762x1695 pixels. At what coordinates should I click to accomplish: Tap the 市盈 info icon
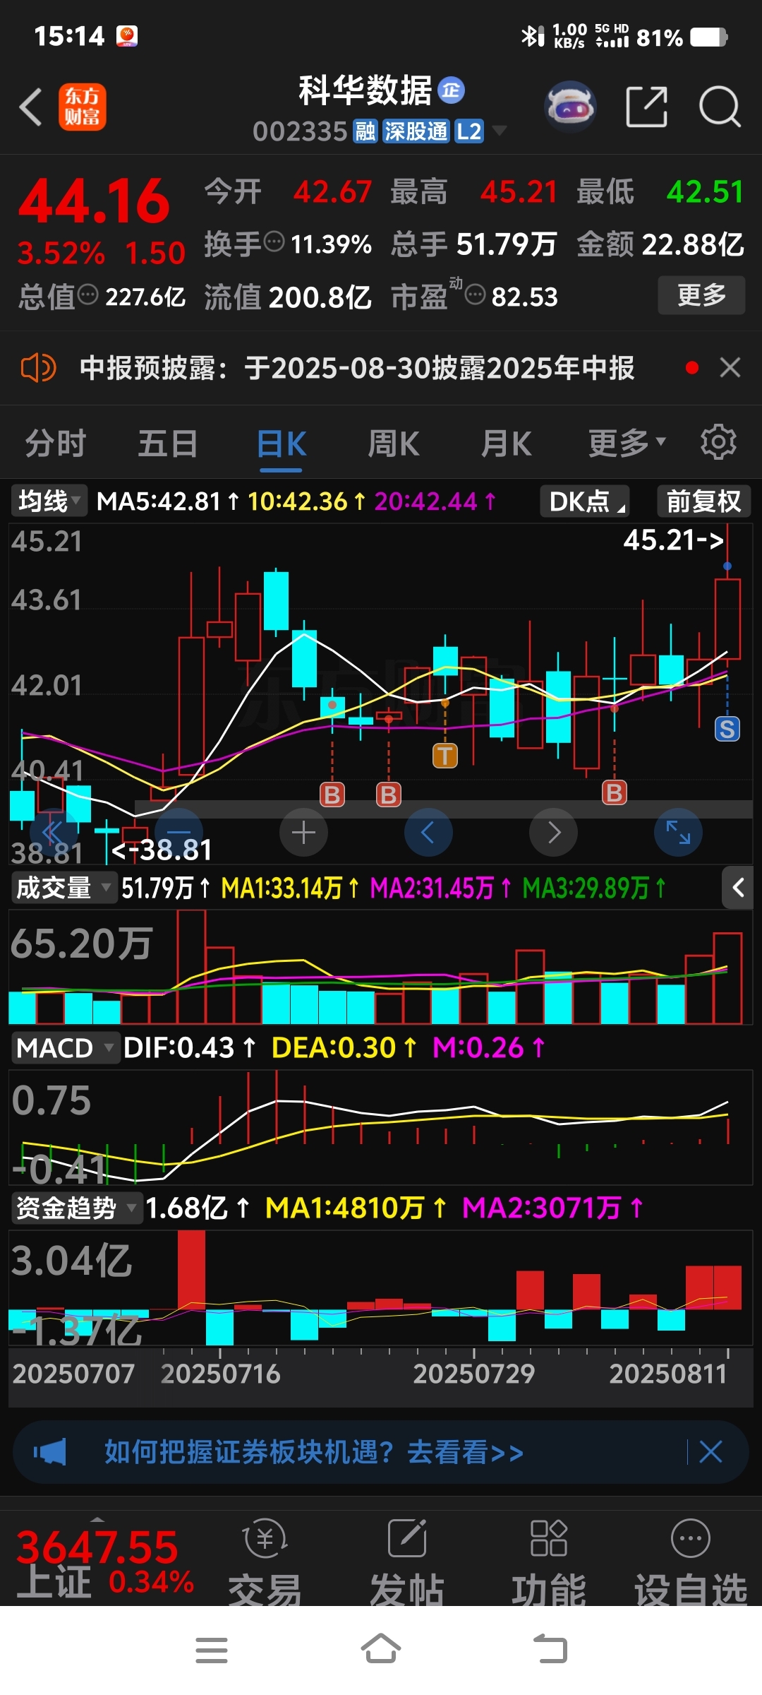pos(475,294)
